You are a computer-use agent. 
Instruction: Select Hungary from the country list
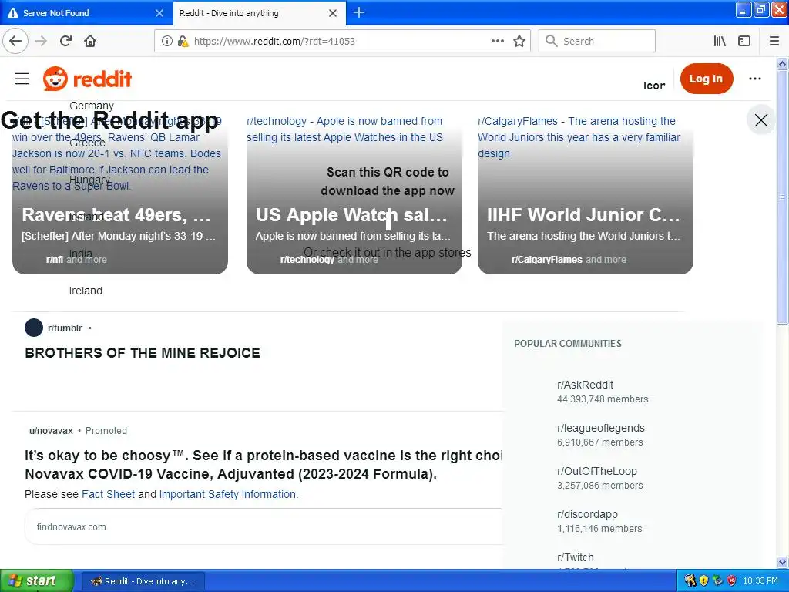click(89, 180)
